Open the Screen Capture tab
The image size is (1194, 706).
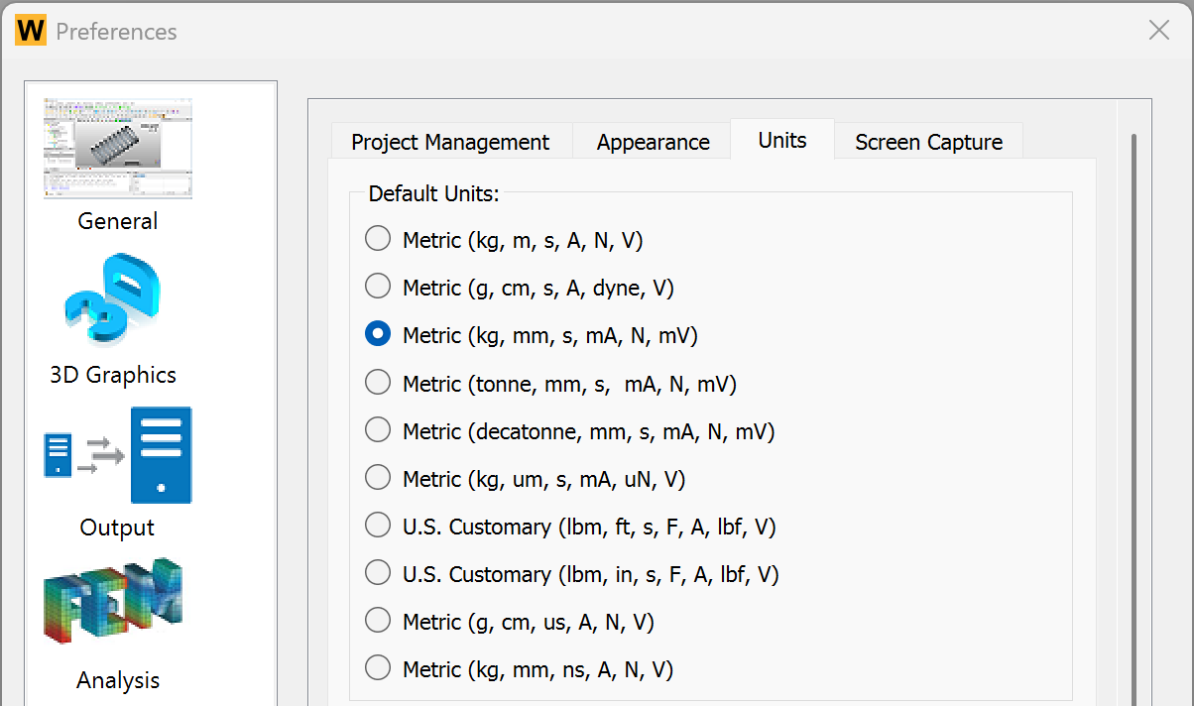[928, 142]
